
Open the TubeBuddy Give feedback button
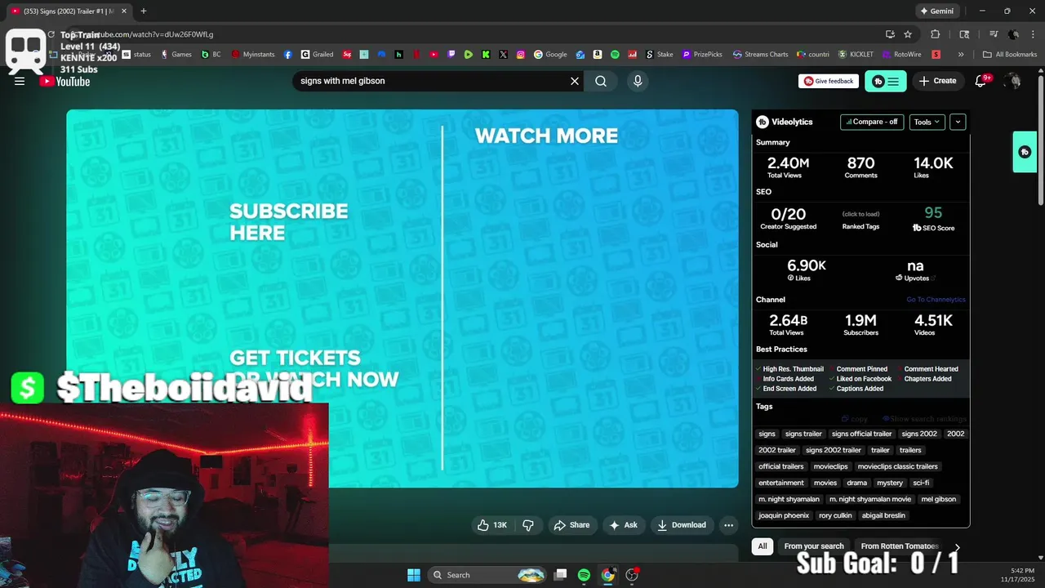click(x=829, y=81)
